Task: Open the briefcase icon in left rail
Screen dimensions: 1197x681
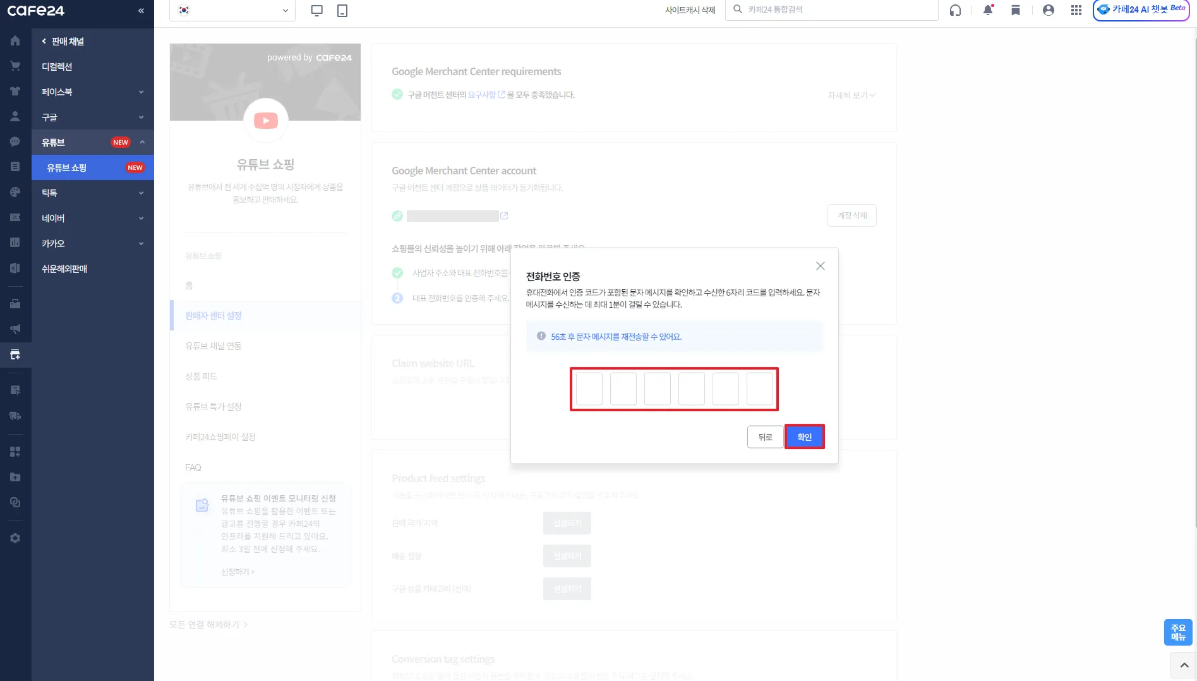Action: click(x=15, y=304)
